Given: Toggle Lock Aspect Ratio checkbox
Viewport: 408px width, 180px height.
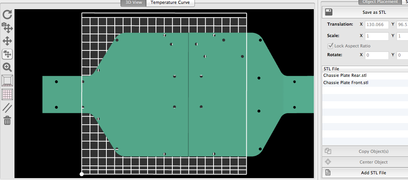Looking at the screenshot, I should pyautogui.click(x=331, y=46).
